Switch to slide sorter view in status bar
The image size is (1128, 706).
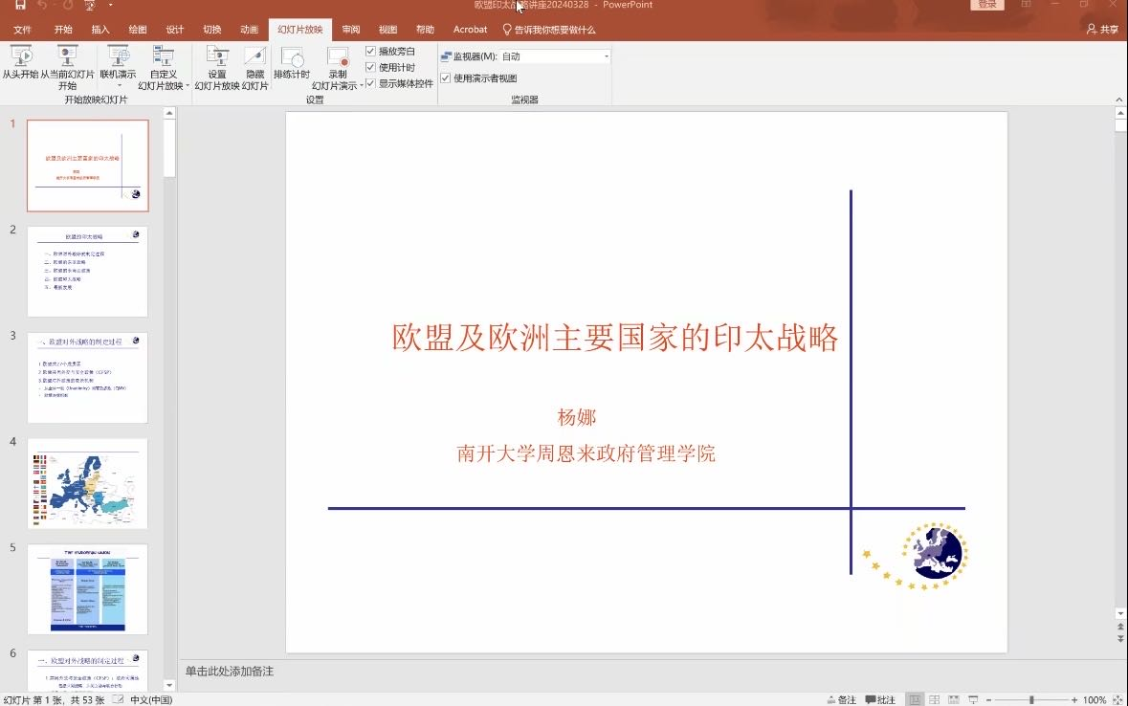[934, 699]
